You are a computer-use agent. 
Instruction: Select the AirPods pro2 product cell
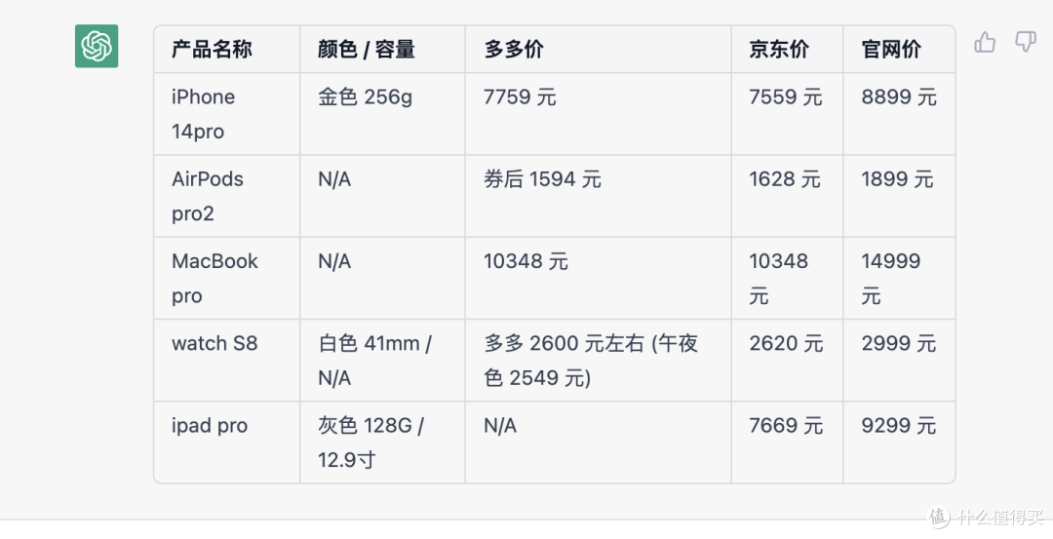click(x=227, y=196)
